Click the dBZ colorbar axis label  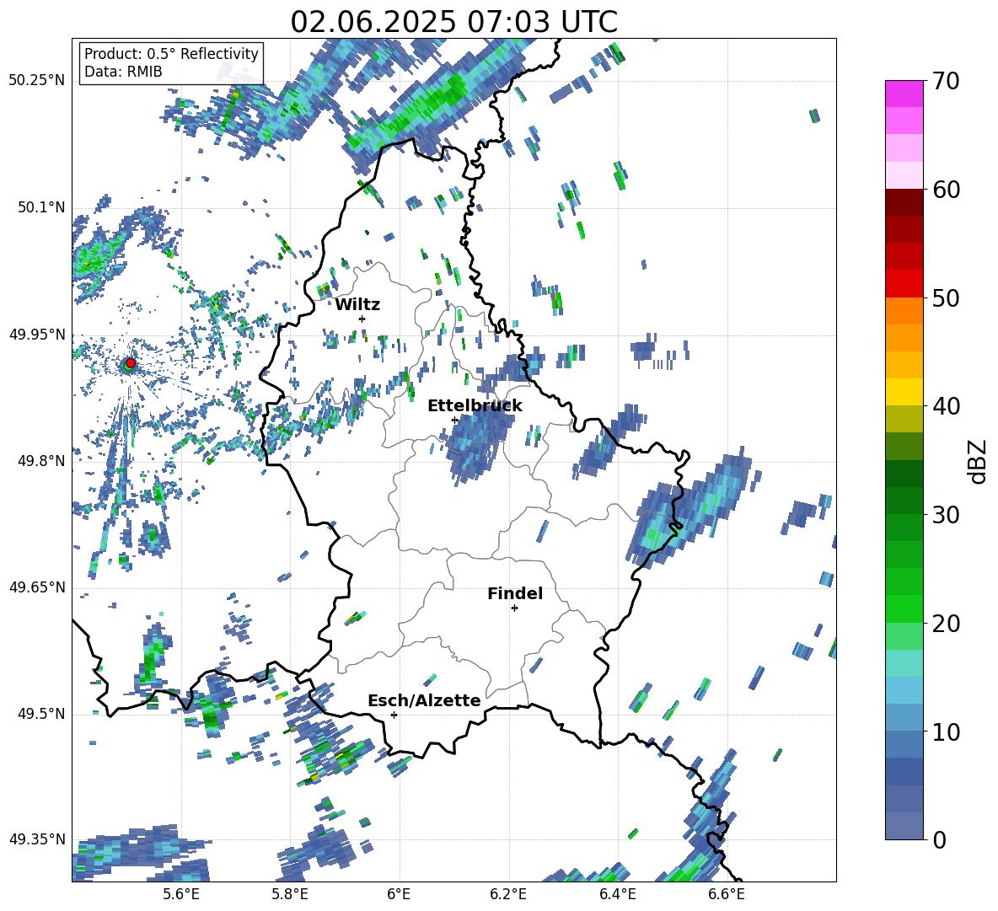(978, 461)
